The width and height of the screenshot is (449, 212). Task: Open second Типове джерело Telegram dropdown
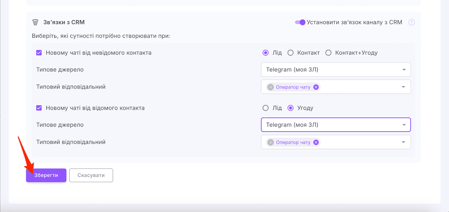click(336, 125)
